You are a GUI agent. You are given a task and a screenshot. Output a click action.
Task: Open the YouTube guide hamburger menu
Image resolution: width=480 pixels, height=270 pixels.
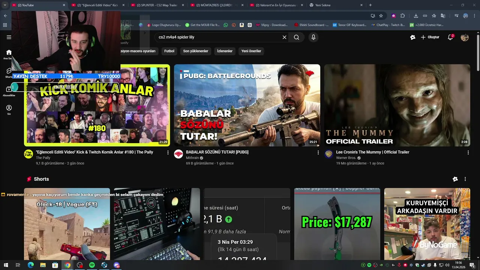(x=9, y=37)
